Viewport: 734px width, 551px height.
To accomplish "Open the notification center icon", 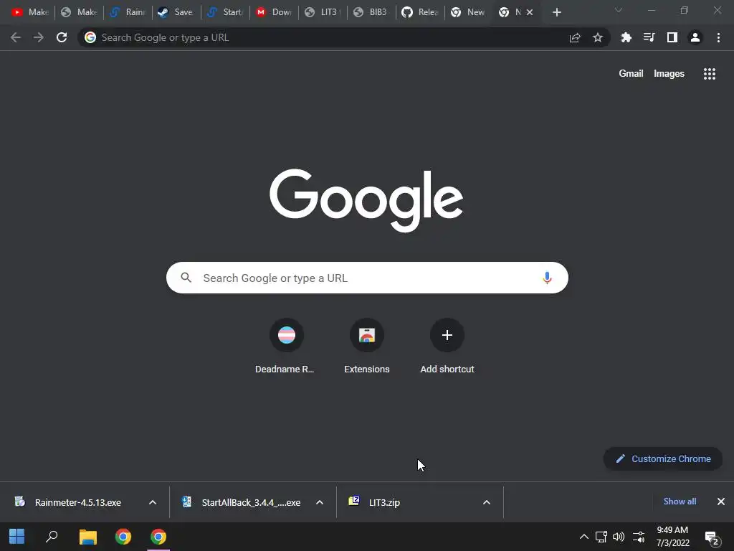I will tap(712, 538).
